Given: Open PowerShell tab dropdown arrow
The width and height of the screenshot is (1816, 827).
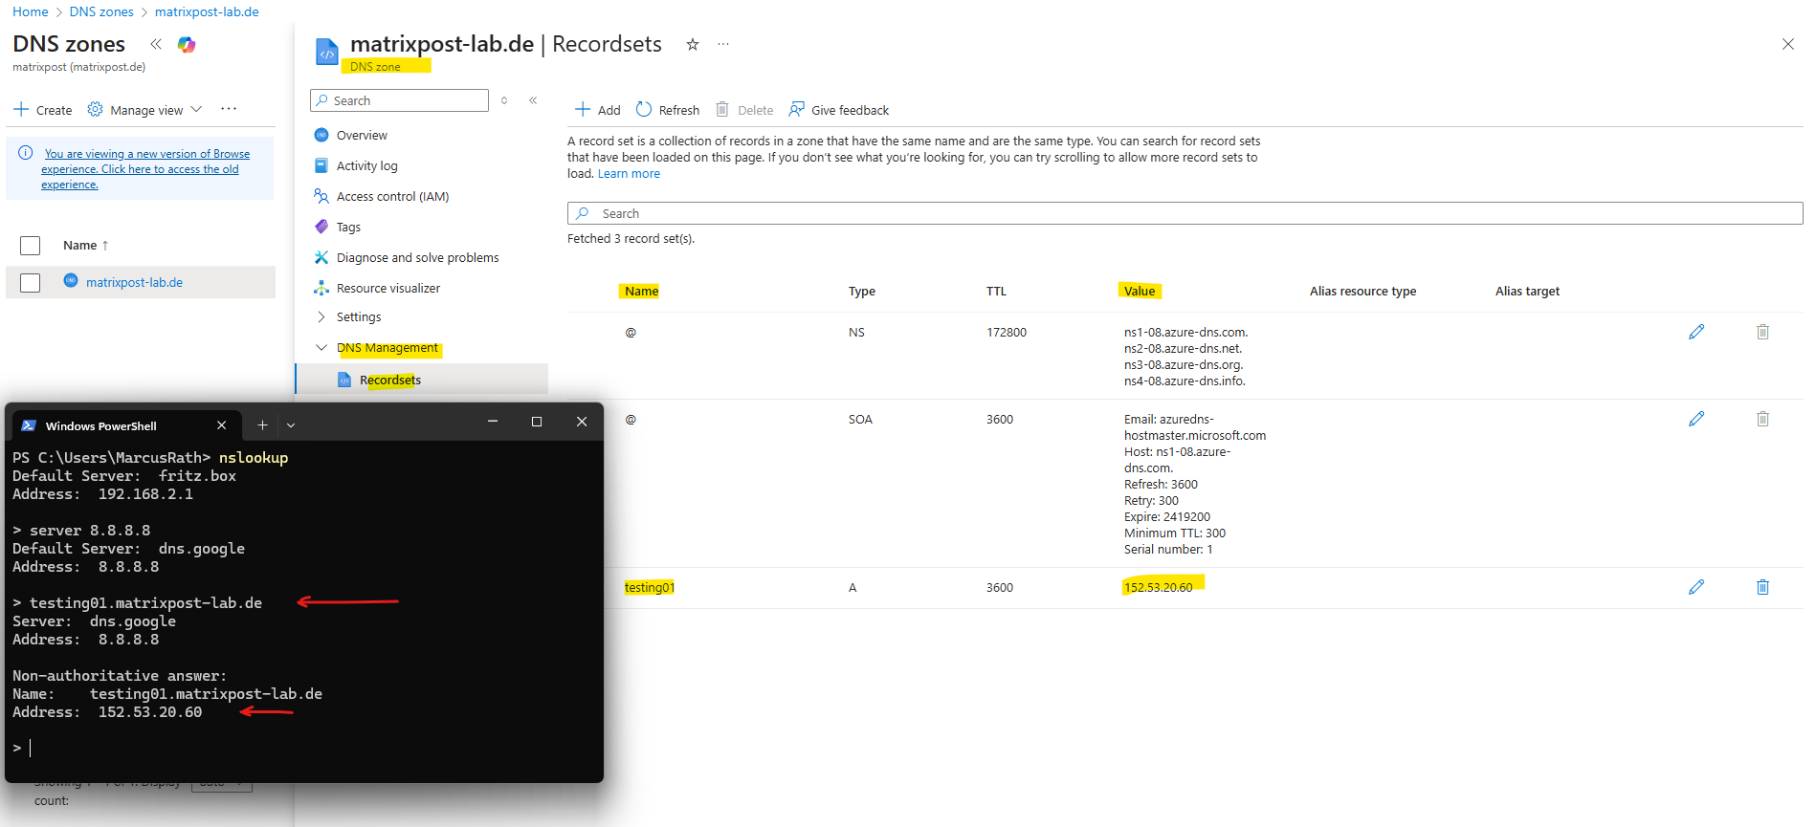Looking at the screenshot, I should coord(291,425).
